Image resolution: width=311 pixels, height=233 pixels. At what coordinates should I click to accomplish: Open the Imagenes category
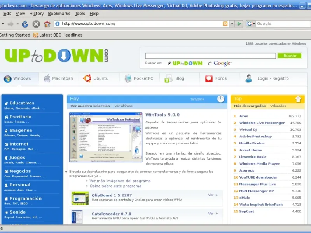coord(21,130)
